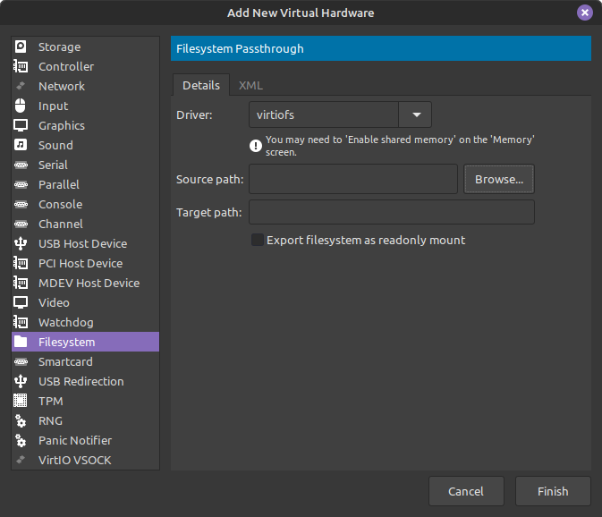The height and width of the screenshot is (517, 602).
Task: Click the Finish button
Action: (553, 491)
